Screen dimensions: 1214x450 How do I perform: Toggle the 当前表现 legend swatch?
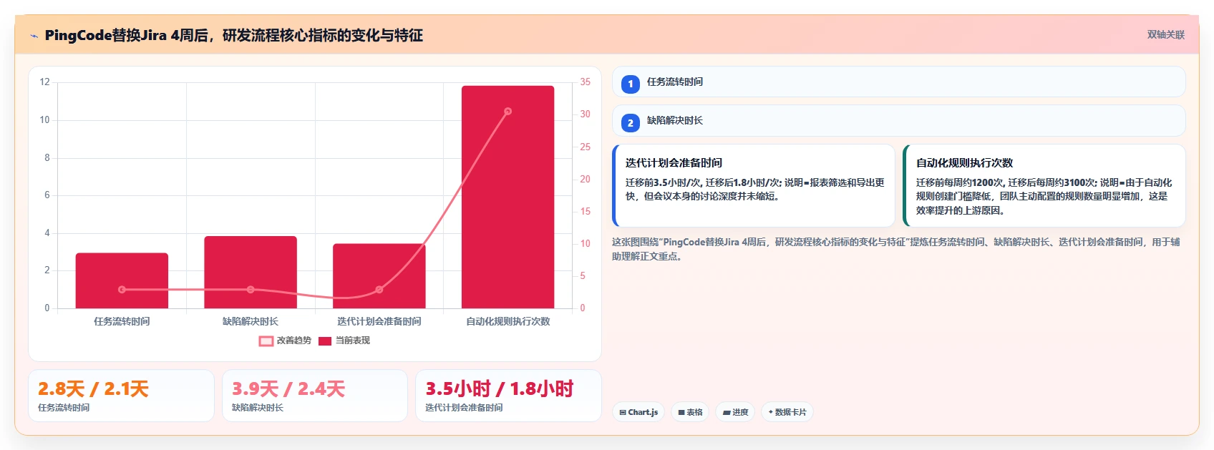(x=325, y=341)
